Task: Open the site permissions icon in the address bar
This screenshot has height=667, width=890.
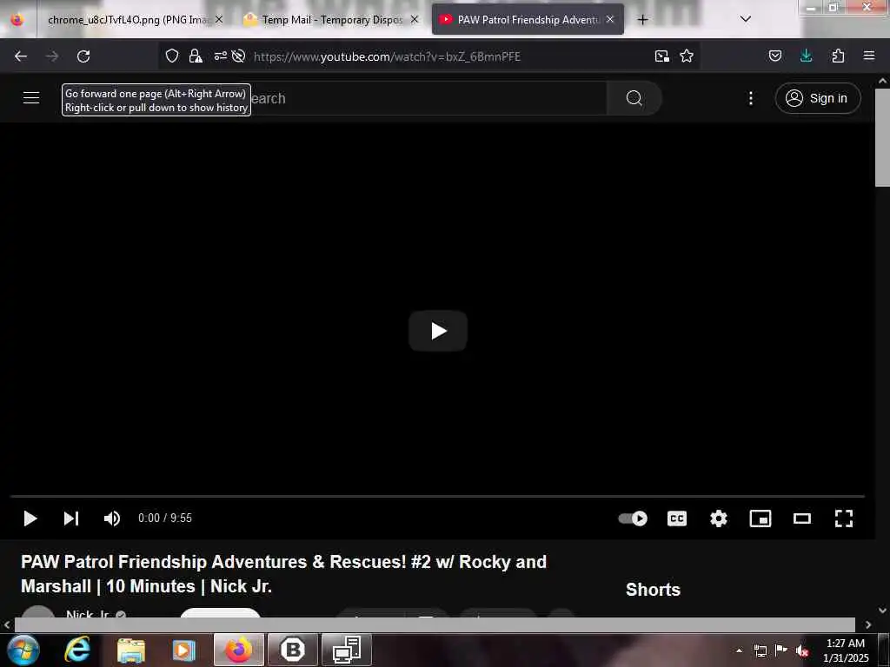Action: (x=220, y=56)
